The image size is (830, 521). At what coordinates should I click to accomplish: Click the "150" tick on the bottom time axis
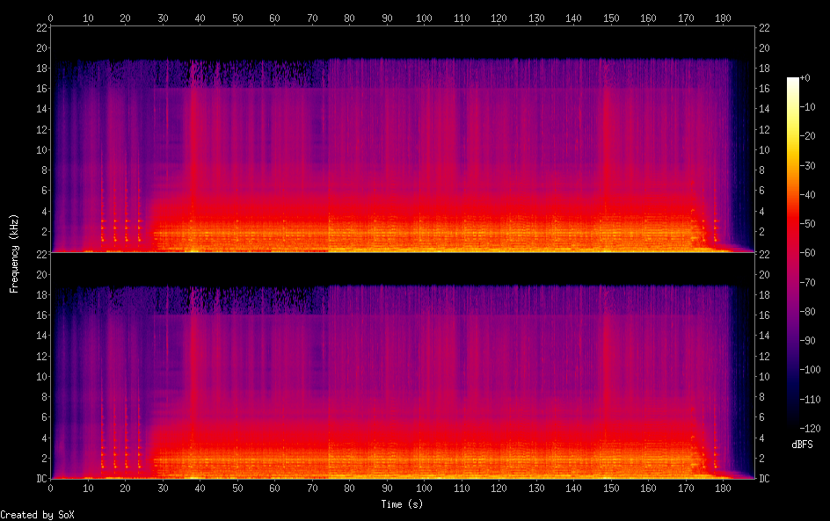611,488
